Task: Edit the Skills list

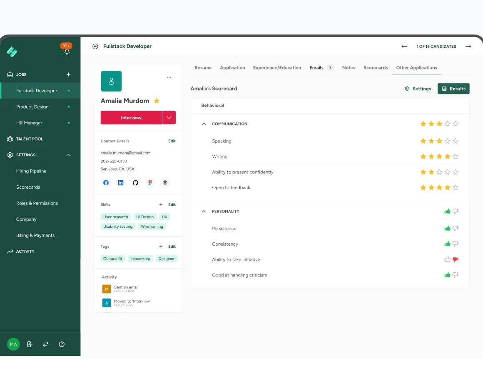Action: [x=172, y=205]
